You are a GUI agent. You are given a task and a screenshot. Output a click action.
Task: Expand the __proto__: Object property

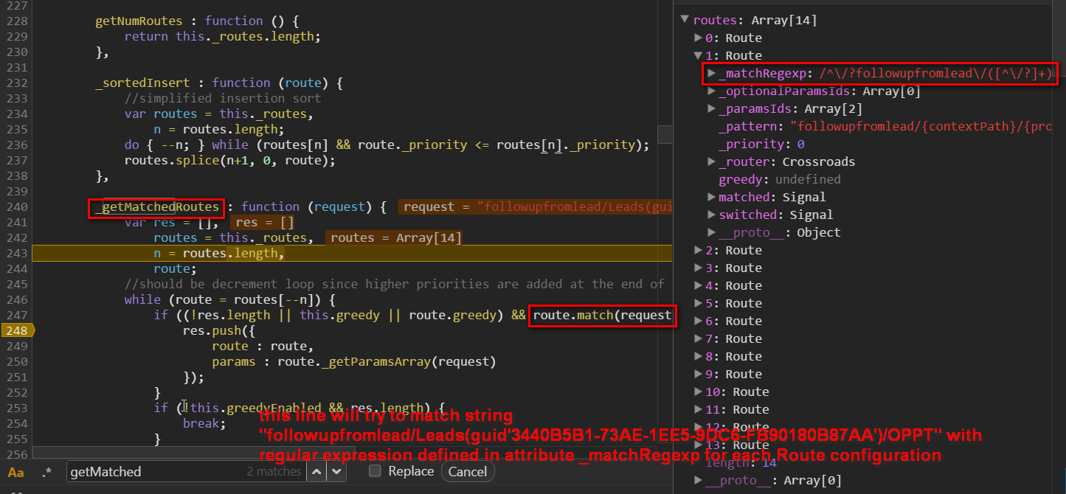click(x=712, y=233)
